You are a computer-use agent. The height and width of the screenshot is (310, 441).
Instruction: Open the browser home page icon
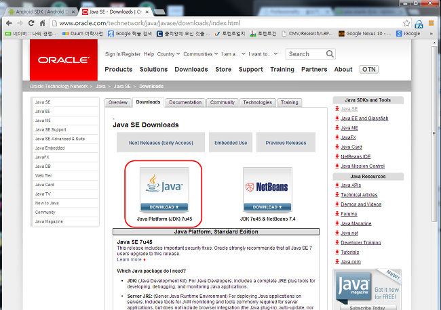pos(42,23)
